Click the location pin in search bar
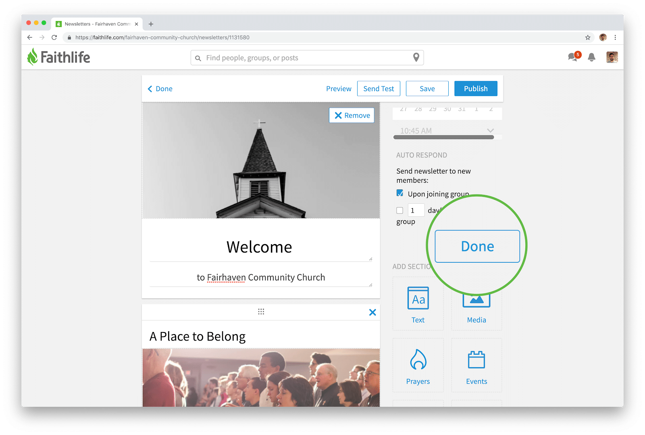 click(x=416, y=58)
